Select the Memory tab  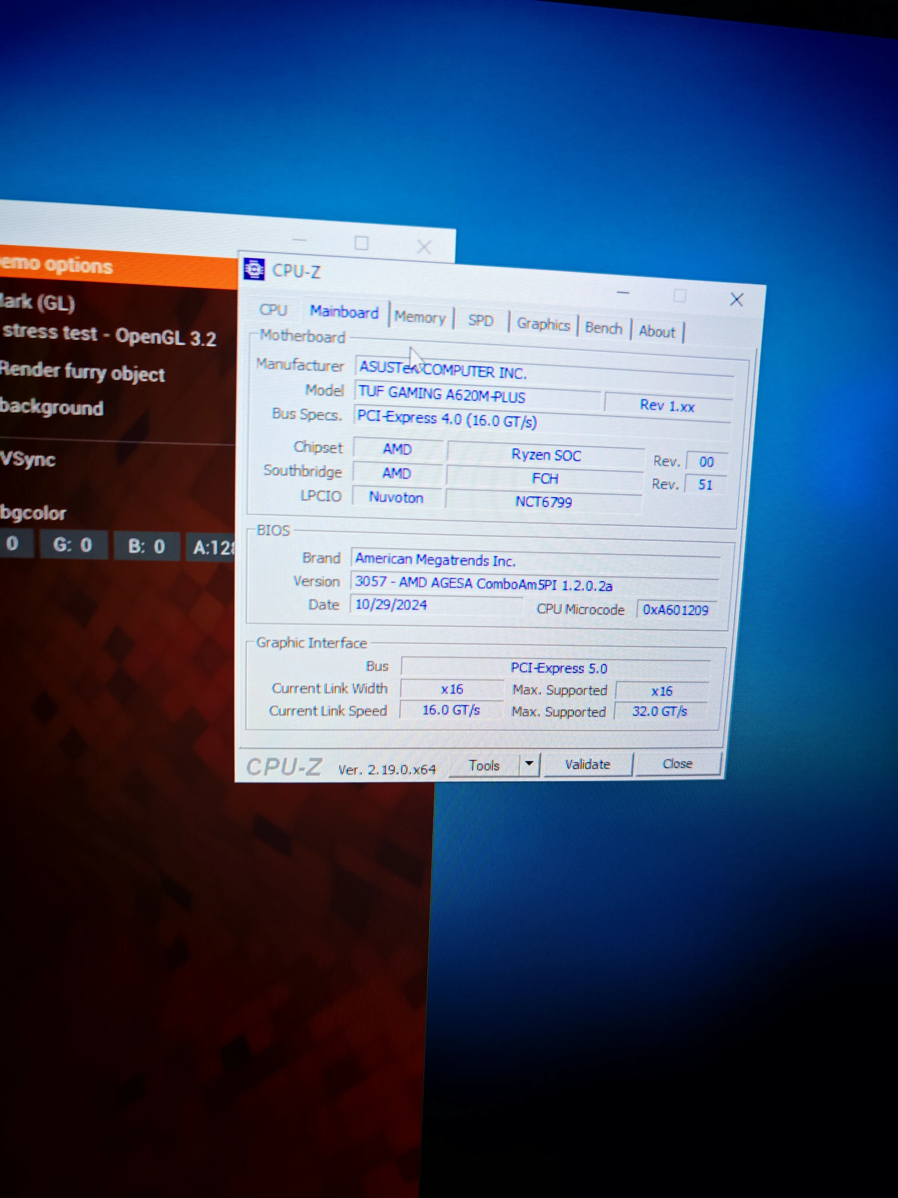[x=419, y=317]
